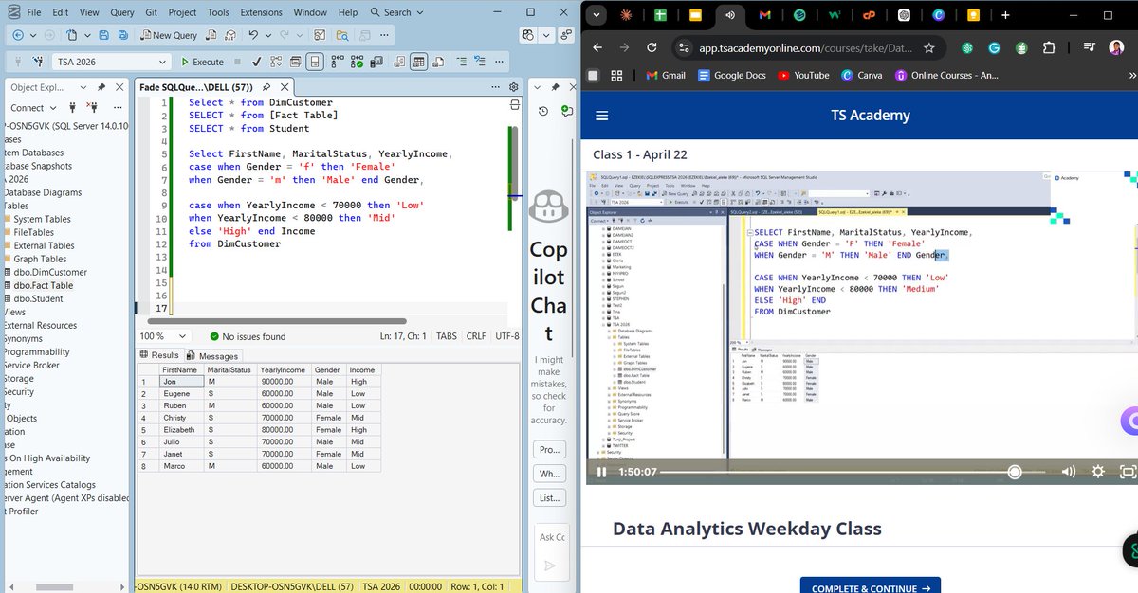Toggle auto-hide pin on Object Explorer

[x=101, y=86]
